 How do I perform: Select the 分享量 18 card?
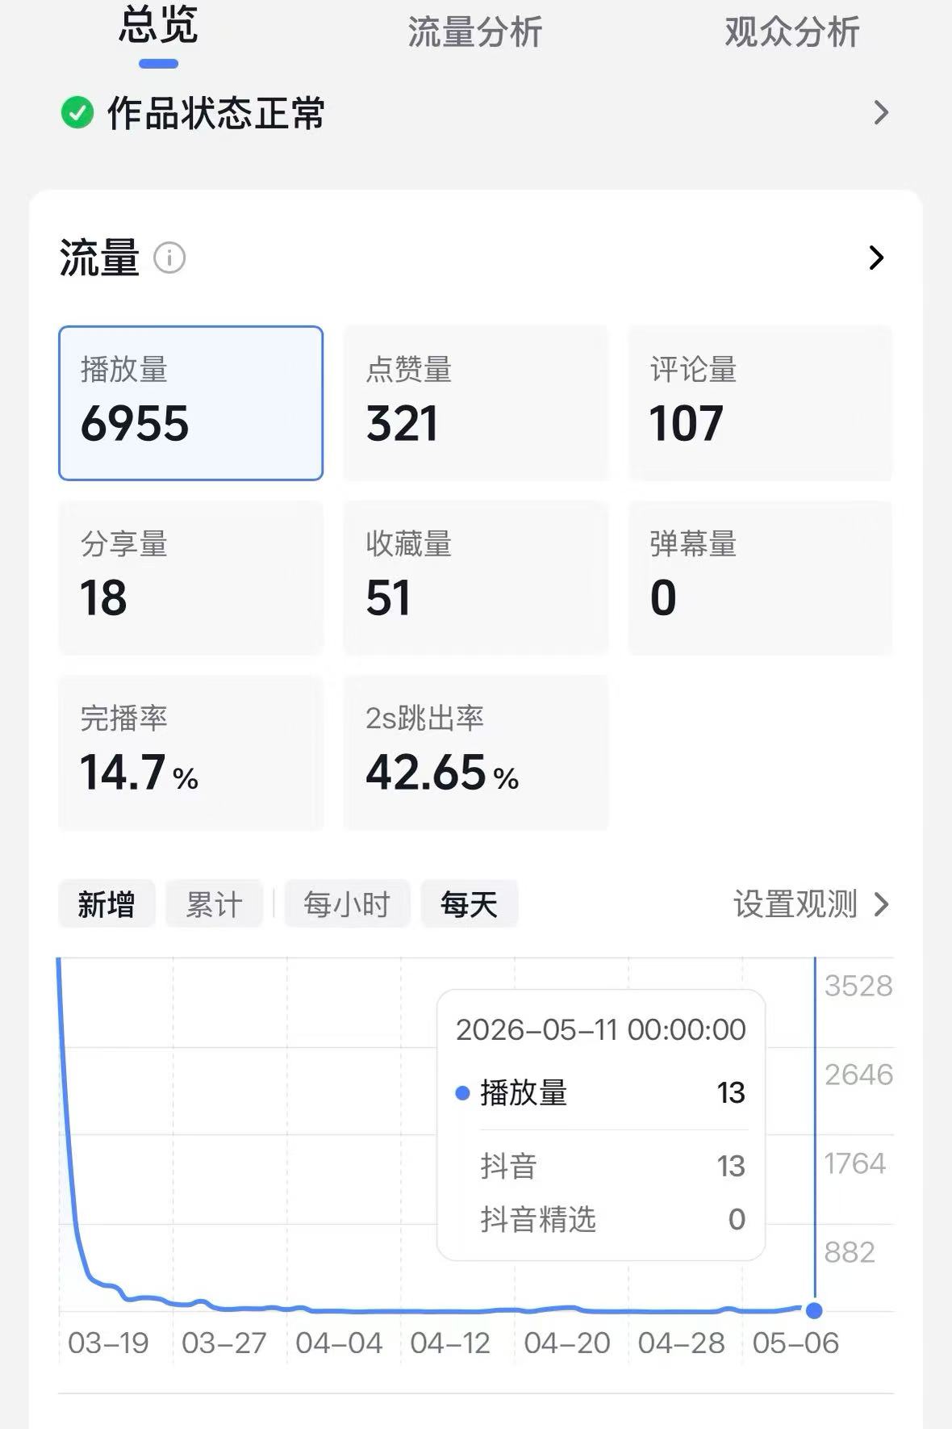(190, 577)
